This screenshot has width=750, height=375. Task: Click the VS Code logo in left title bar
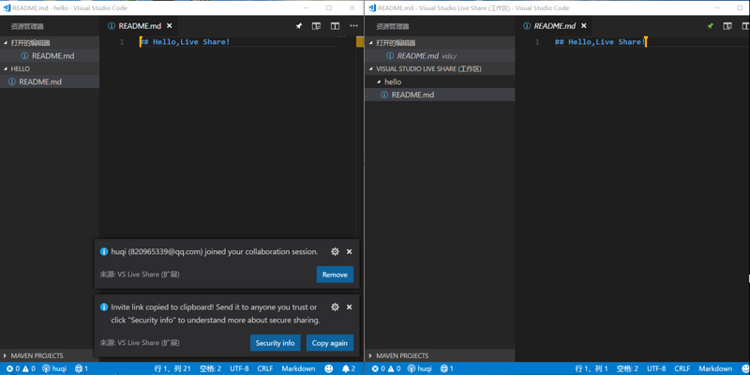7,7
